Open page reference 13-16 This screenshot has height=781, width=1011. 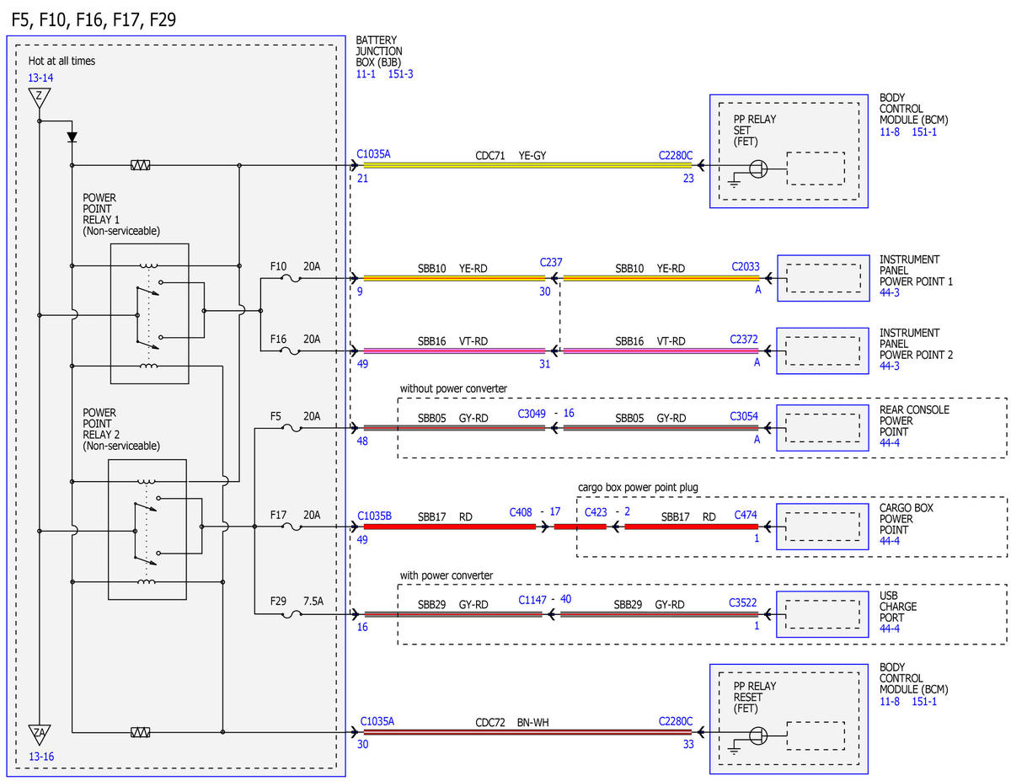tap(40, 757)
